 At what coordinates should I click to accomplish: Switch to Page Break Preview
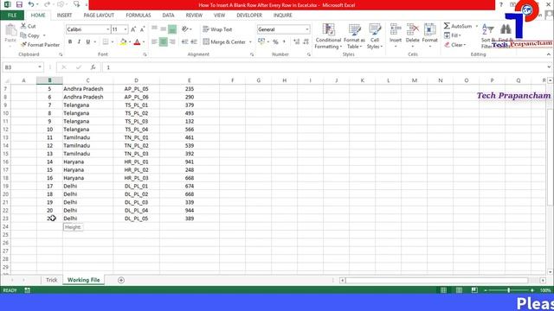[x=474, y=290]
